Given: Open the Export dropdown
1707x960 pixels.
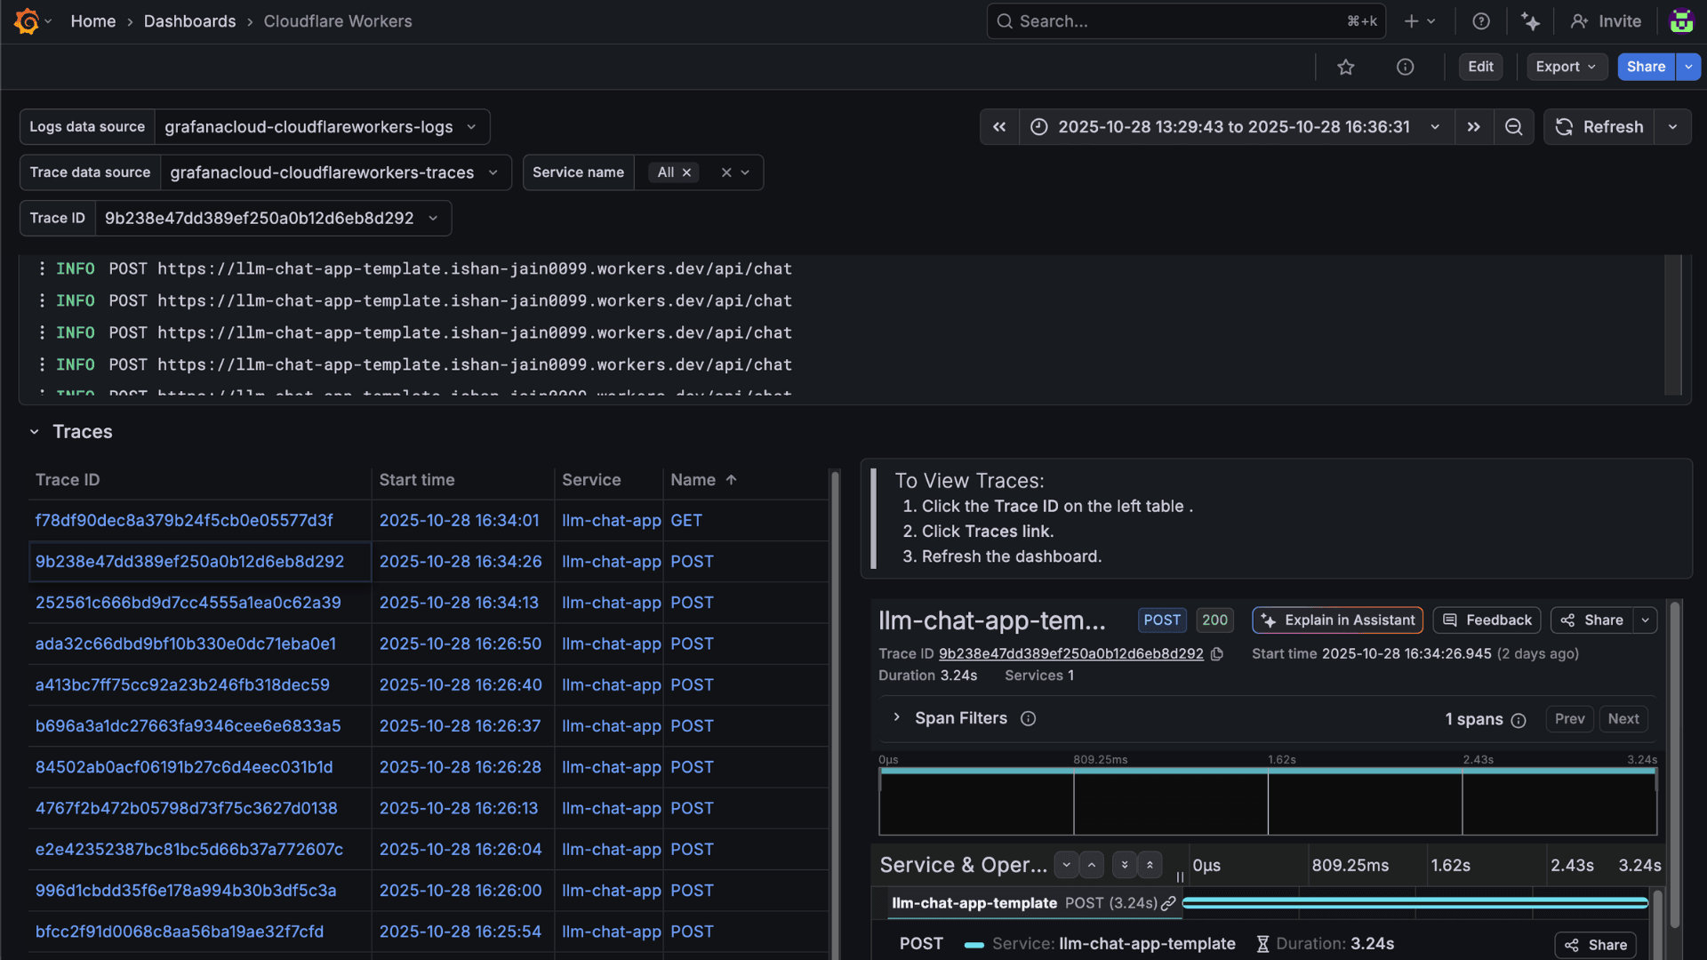Looking at the screenshot, I should 1566,67.
